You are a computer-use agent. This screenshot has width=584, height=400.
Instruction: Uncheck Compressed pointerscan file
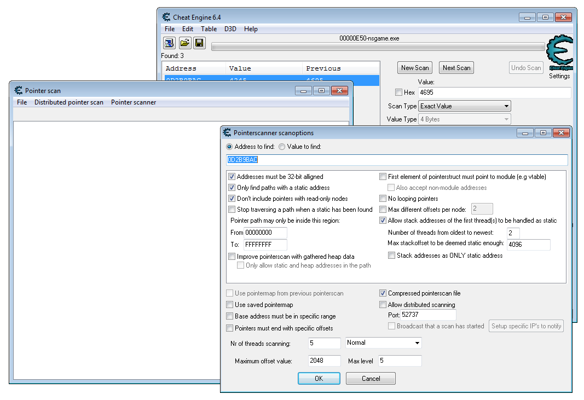coord(383,293)
